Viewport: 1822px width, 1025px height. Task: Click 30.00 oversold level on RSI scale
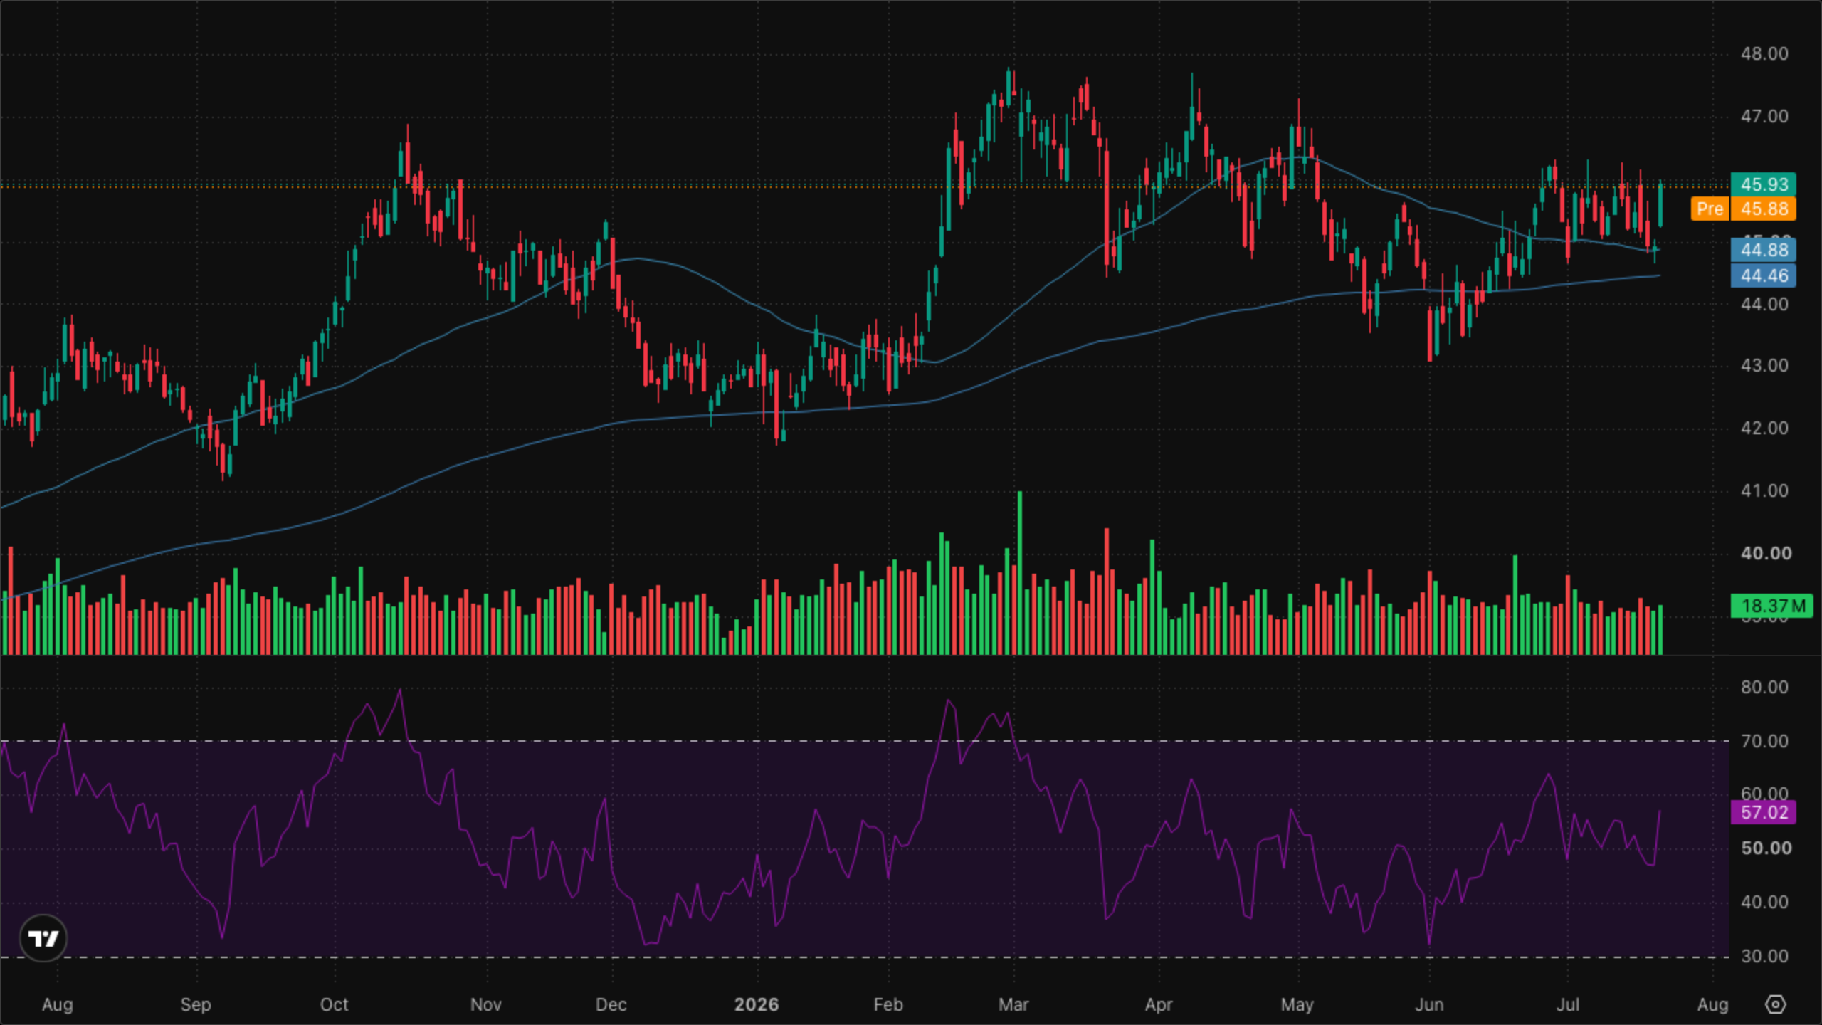pyautogui.click(x=1764, y=956)
